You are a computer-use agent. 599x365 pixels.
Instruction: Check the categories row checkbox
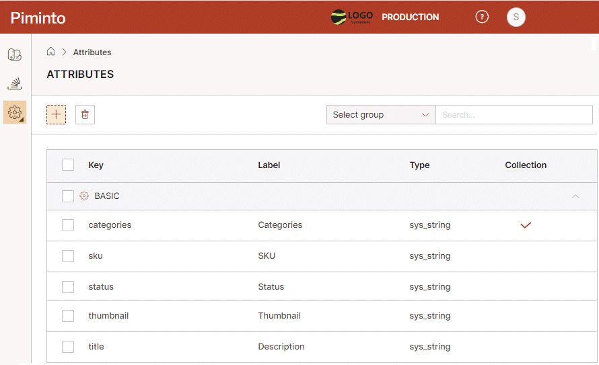coord(68,225)
